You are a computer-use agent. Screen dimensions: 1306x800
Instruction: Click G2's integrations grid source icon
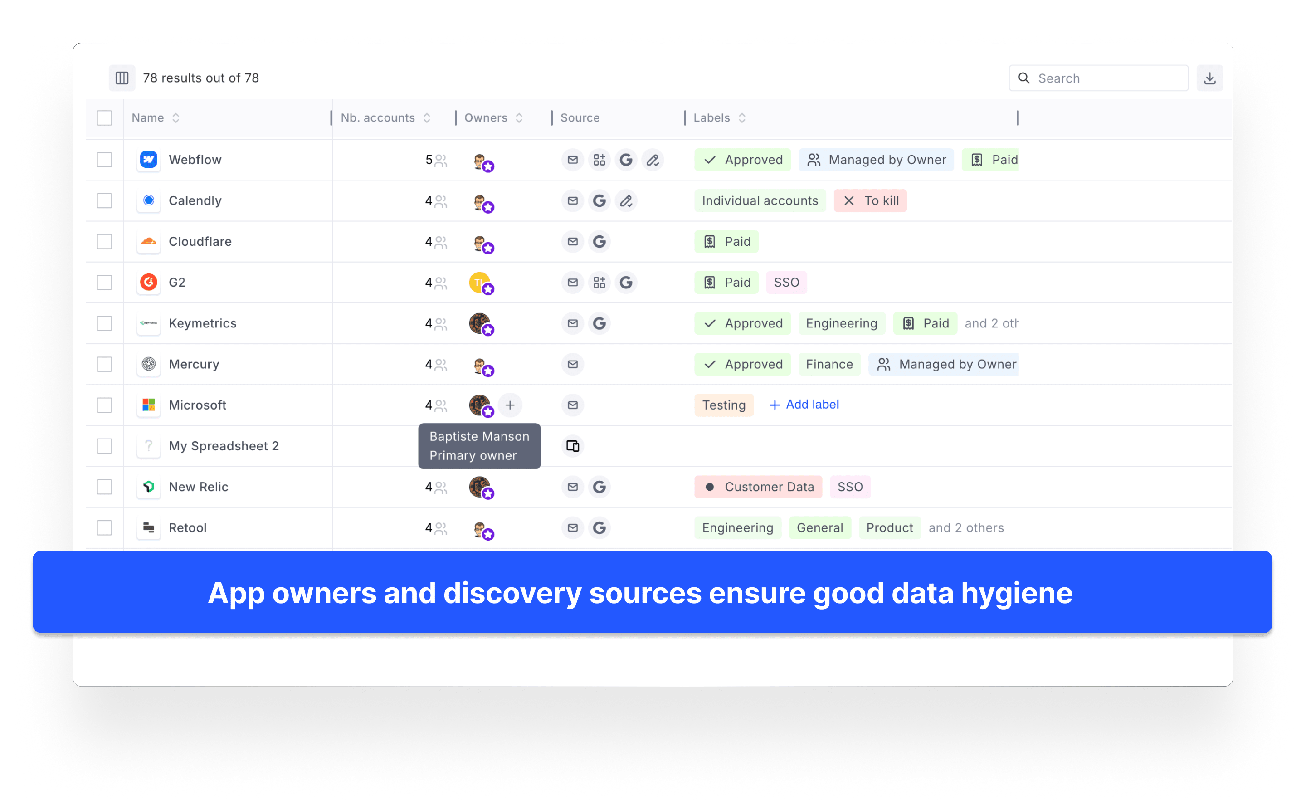599,282
